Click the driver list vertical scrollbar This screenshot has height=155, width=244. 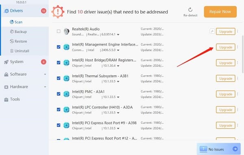point(243,54)
